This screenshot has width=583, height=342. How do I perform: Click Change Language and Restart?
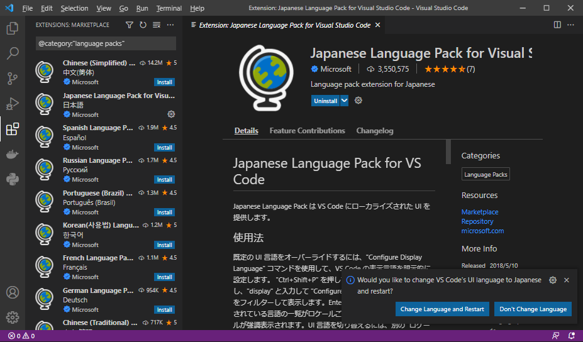pyautogui.click(x=442, y=309)
